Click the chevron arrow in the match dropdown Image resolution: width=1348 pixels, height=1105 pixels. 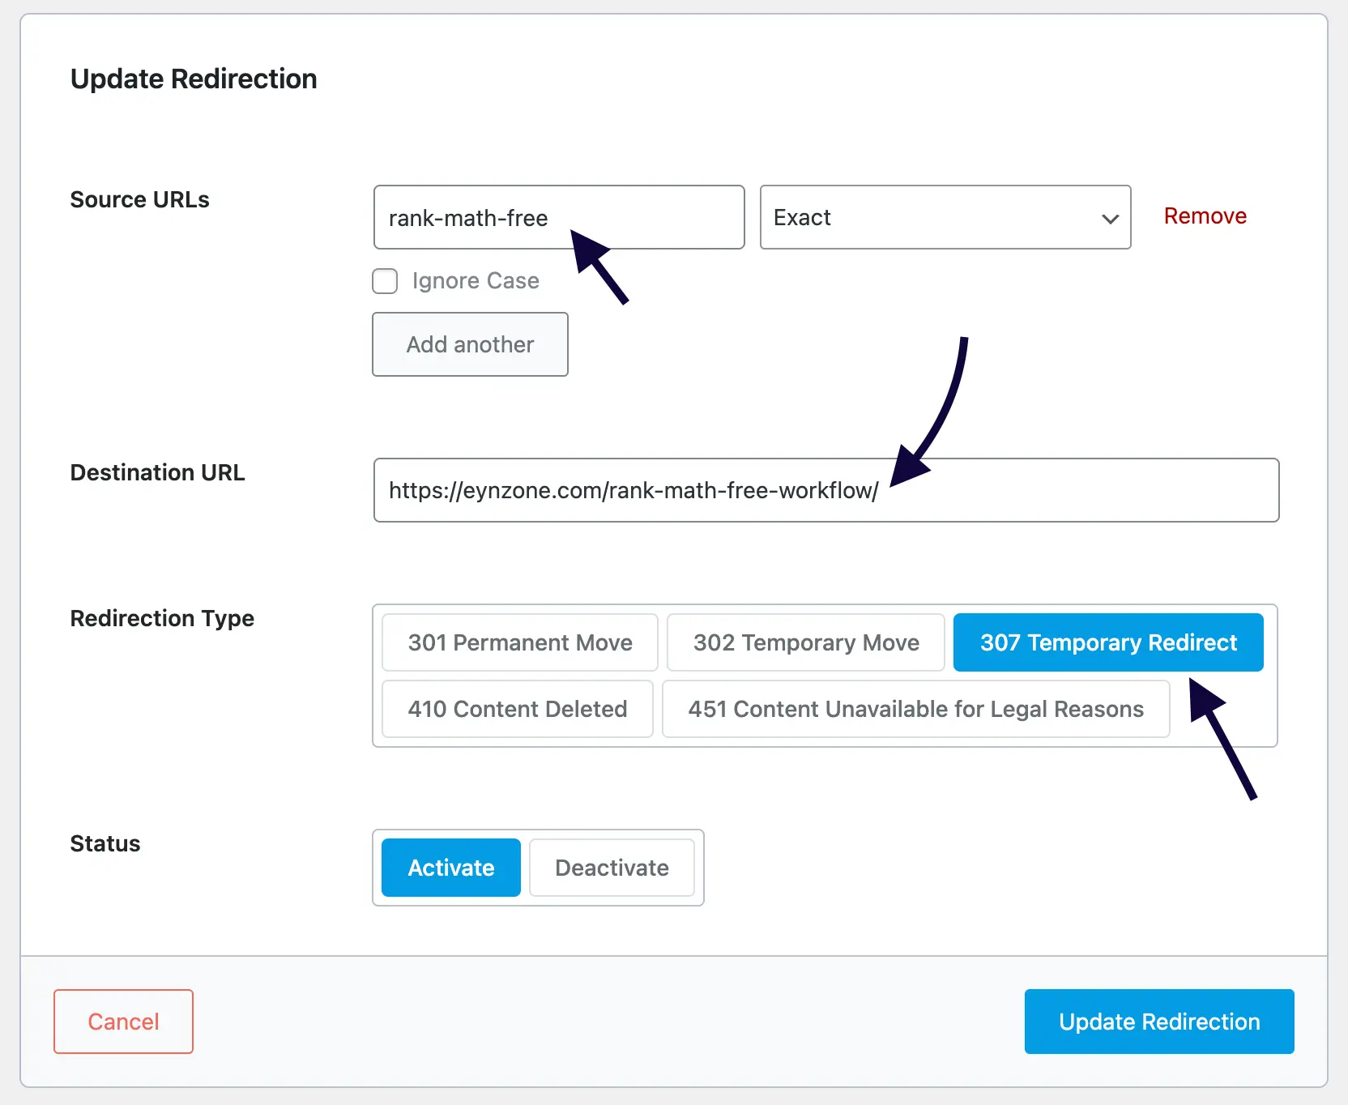click(x=1110, y=219)
